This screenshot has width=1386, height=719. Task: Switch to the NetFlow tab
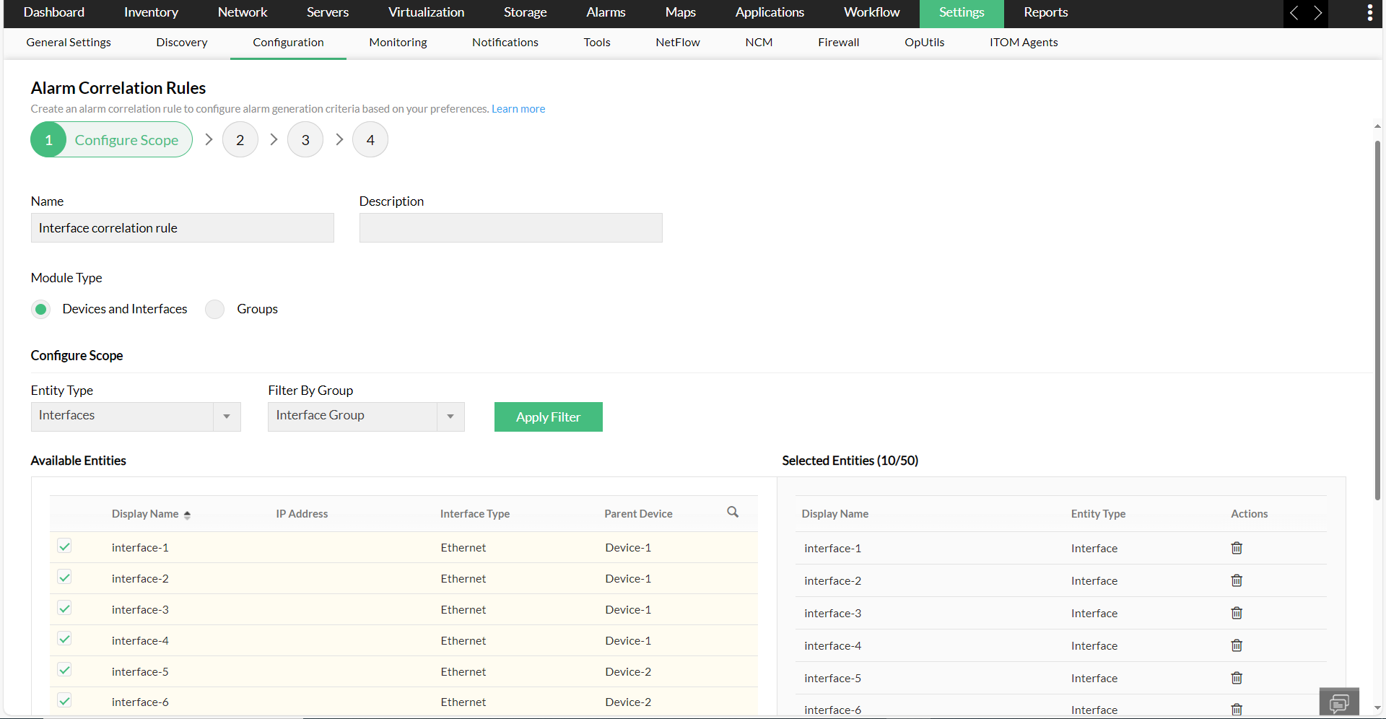(677, 42)
